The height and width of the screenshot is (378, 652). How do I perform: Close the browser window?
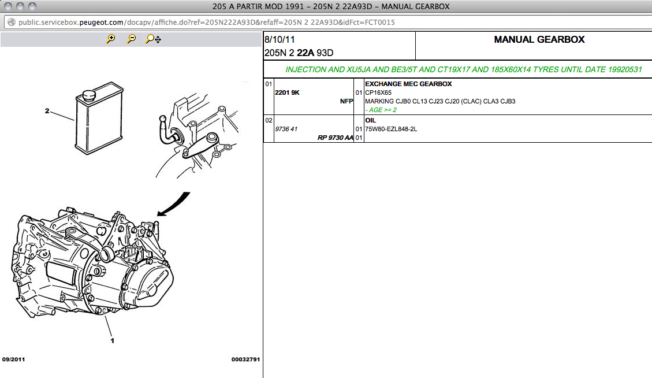coord(8,6)
